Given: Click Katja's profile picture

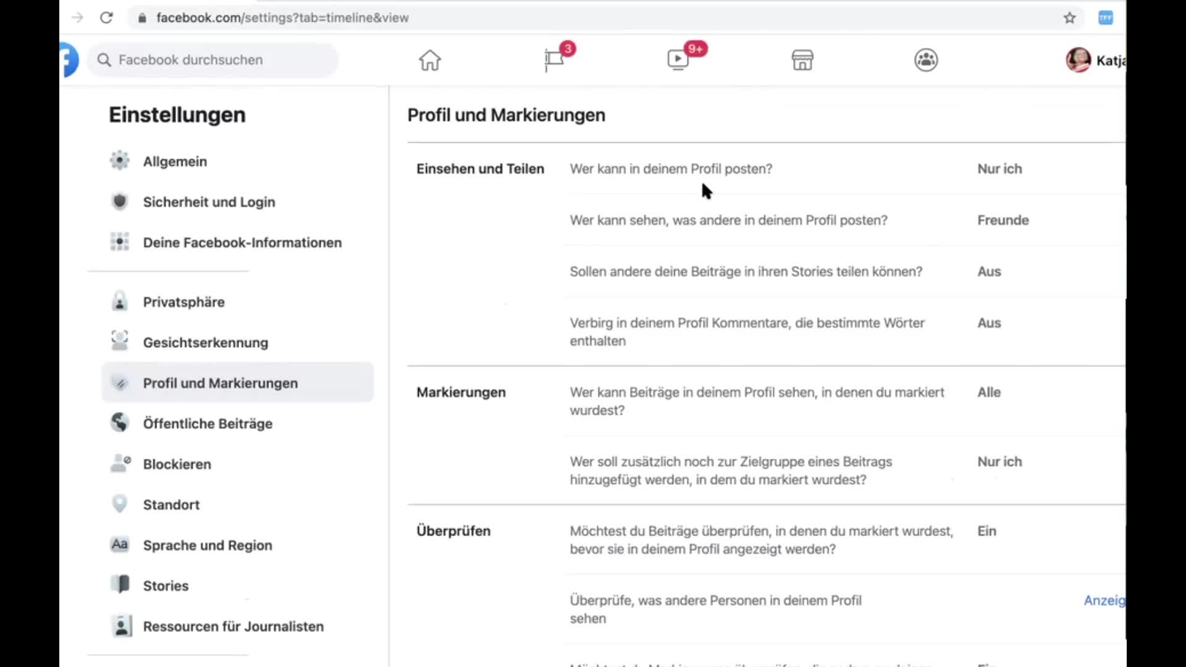Looking at the screenshot, I should click(1079, 60).
